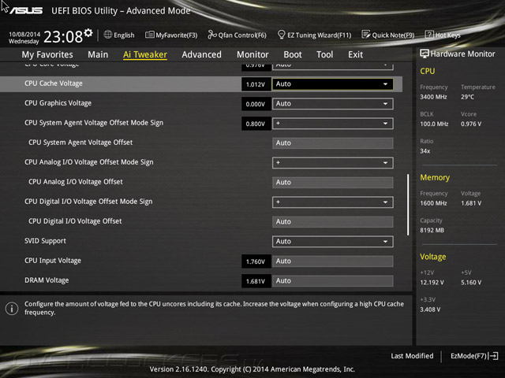Expand the CPU Graphics Voltage dropdown
Image resolution: width=505 pixels, height=378 pixels.
point(333,104)
